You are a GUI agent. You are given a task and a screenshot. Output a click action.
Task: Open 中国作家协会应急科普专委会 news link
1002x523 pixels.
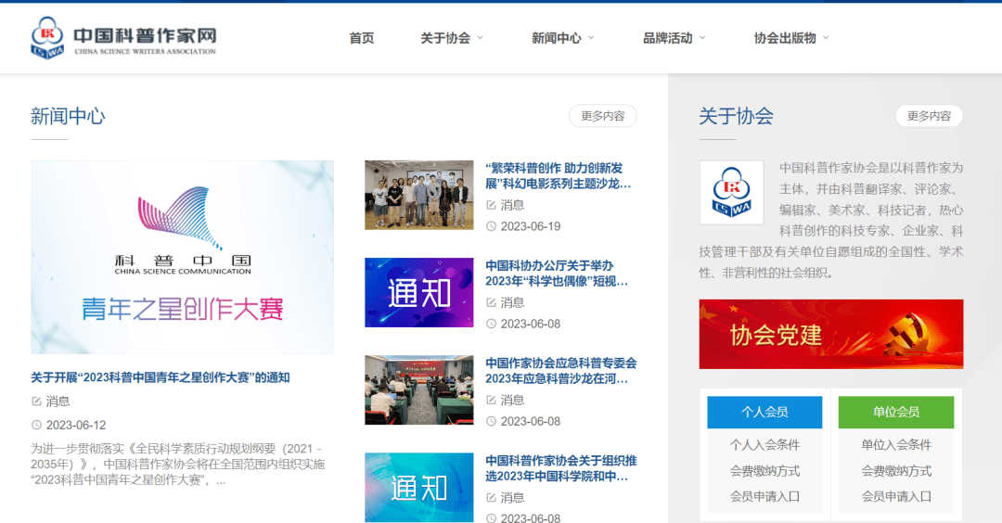tap(561, 371)
